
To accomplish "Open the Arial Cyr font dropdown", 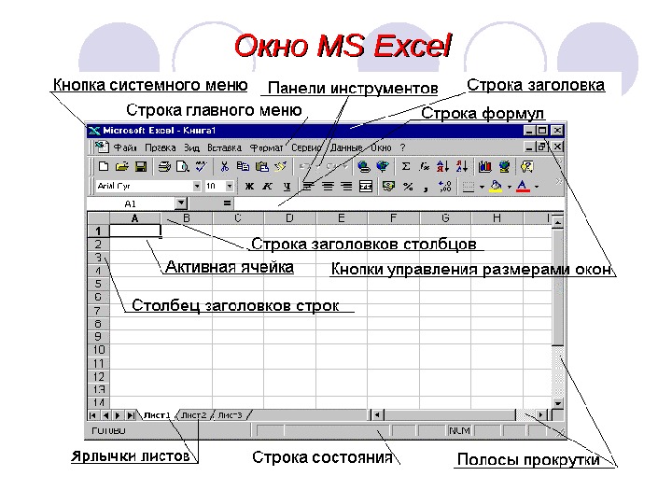I will pyautogui.click(x=197, y=186).
